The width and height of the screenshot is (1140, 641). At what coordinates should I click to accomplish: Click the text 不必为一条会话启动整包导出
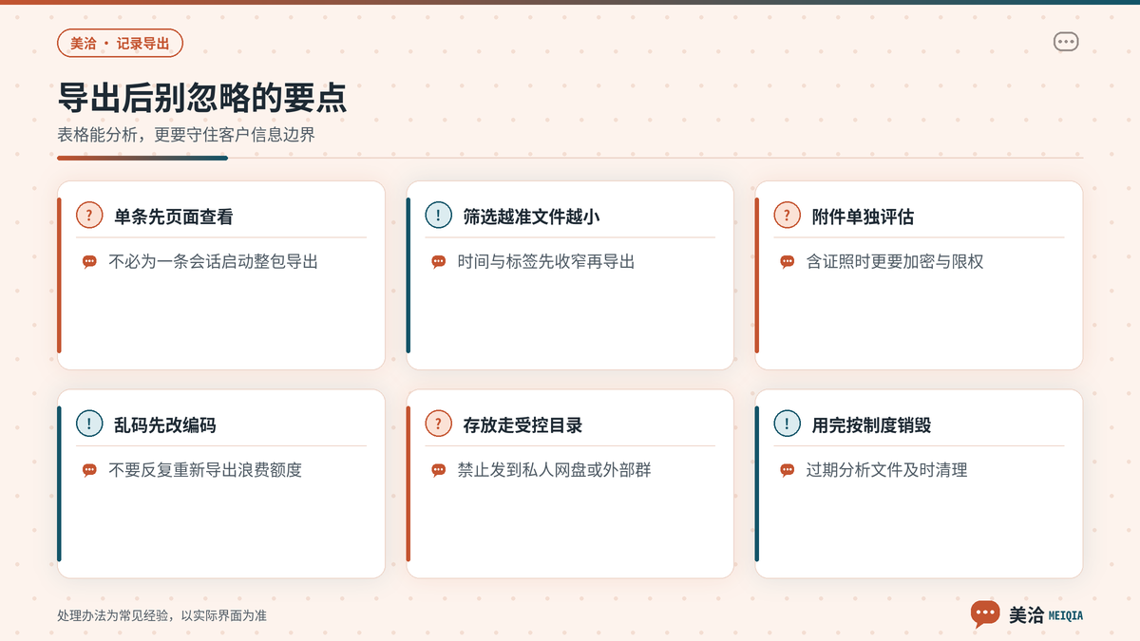(213, 261)
